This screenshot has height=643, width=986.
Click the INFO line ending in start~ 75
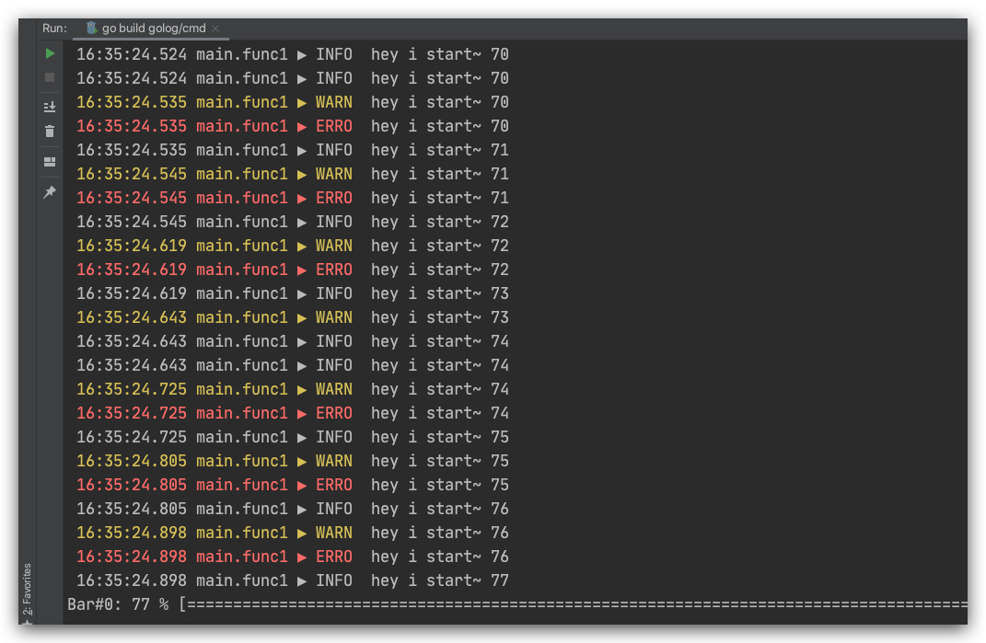click(293, 437)
